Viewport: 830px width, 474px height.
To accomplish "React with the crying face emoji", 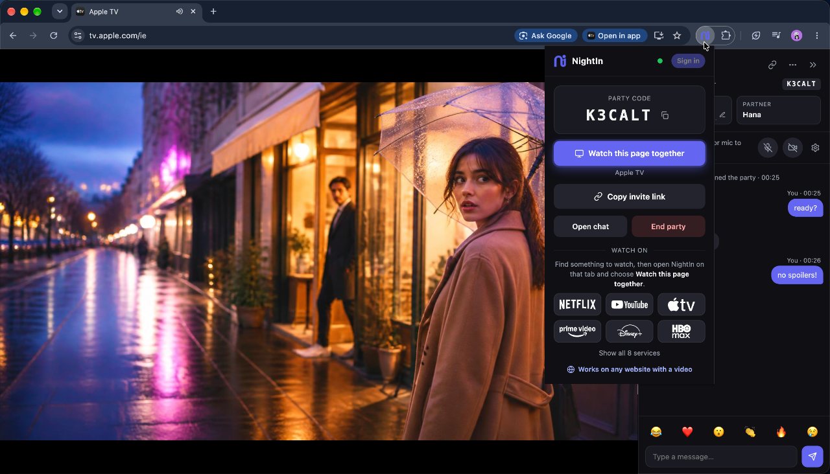I will 812,432.
